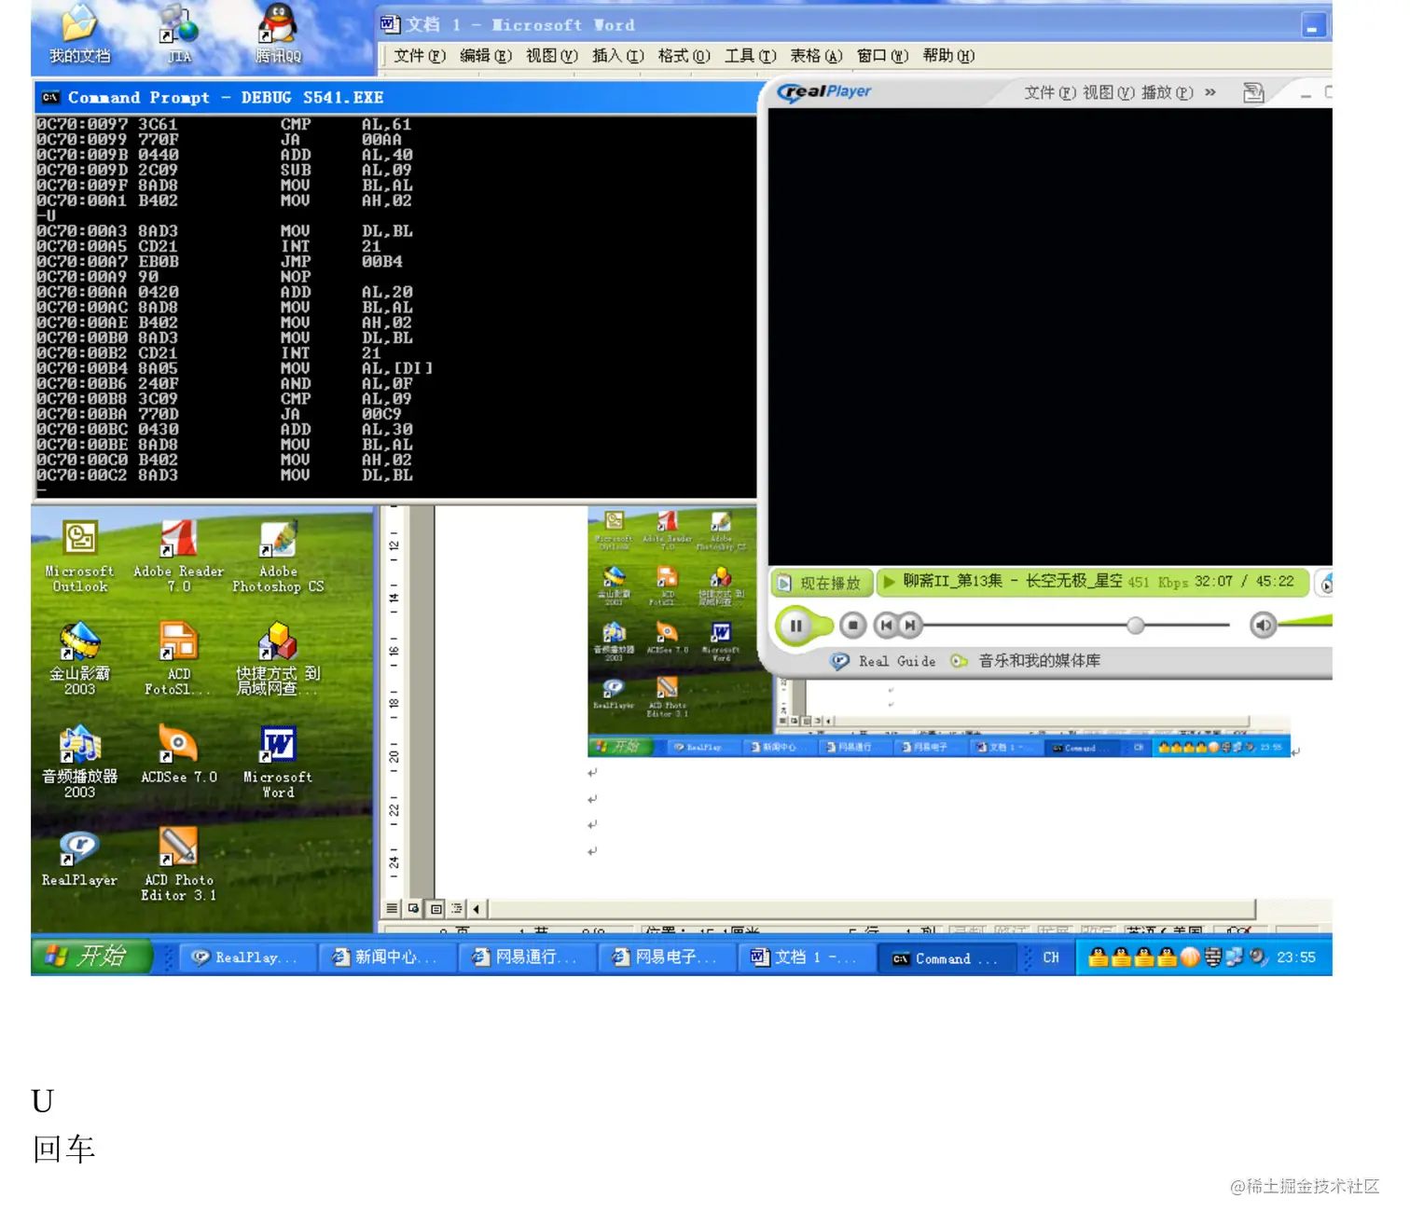Viewport: 1410px width, 1226px height.
Task: Launch the ACD Photo Editor 3.1 icon
Action: 178,865
